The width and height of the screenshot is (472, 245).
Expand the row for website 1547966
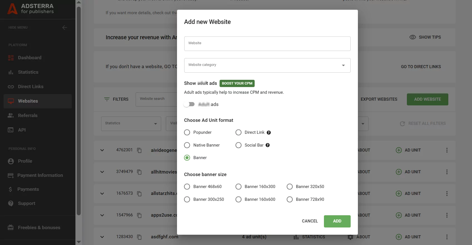pyautogui.click(x=102, y=215)
